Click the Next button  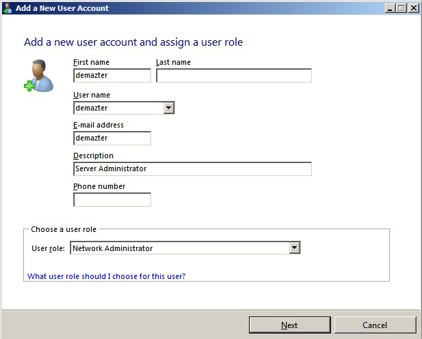click(289, 325)
